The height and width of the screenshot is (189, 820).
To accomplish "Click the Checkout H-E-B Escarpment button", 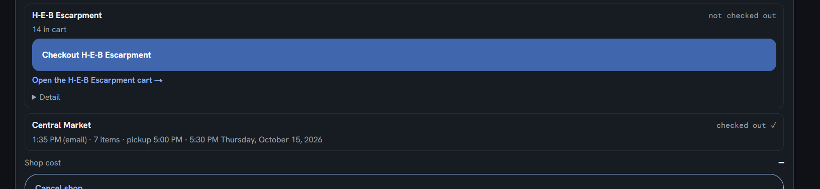I will [404, 55].
